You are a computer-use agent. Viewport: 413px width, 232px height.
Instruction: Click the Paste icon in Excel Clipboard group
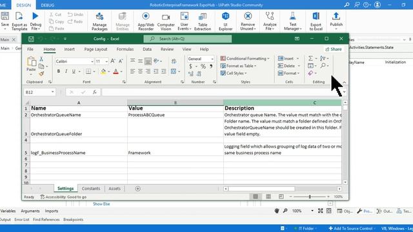click(x=31, y=62)
